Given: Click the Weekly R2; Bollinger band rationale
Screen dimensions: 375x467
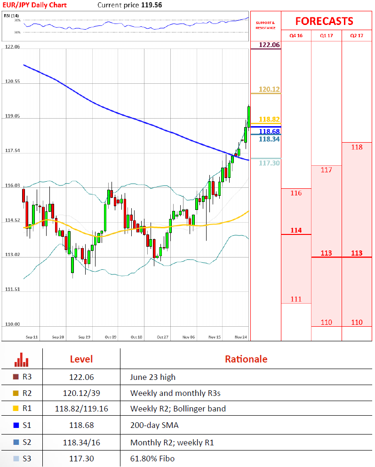Looking at the screenshot, I should 178,409.
